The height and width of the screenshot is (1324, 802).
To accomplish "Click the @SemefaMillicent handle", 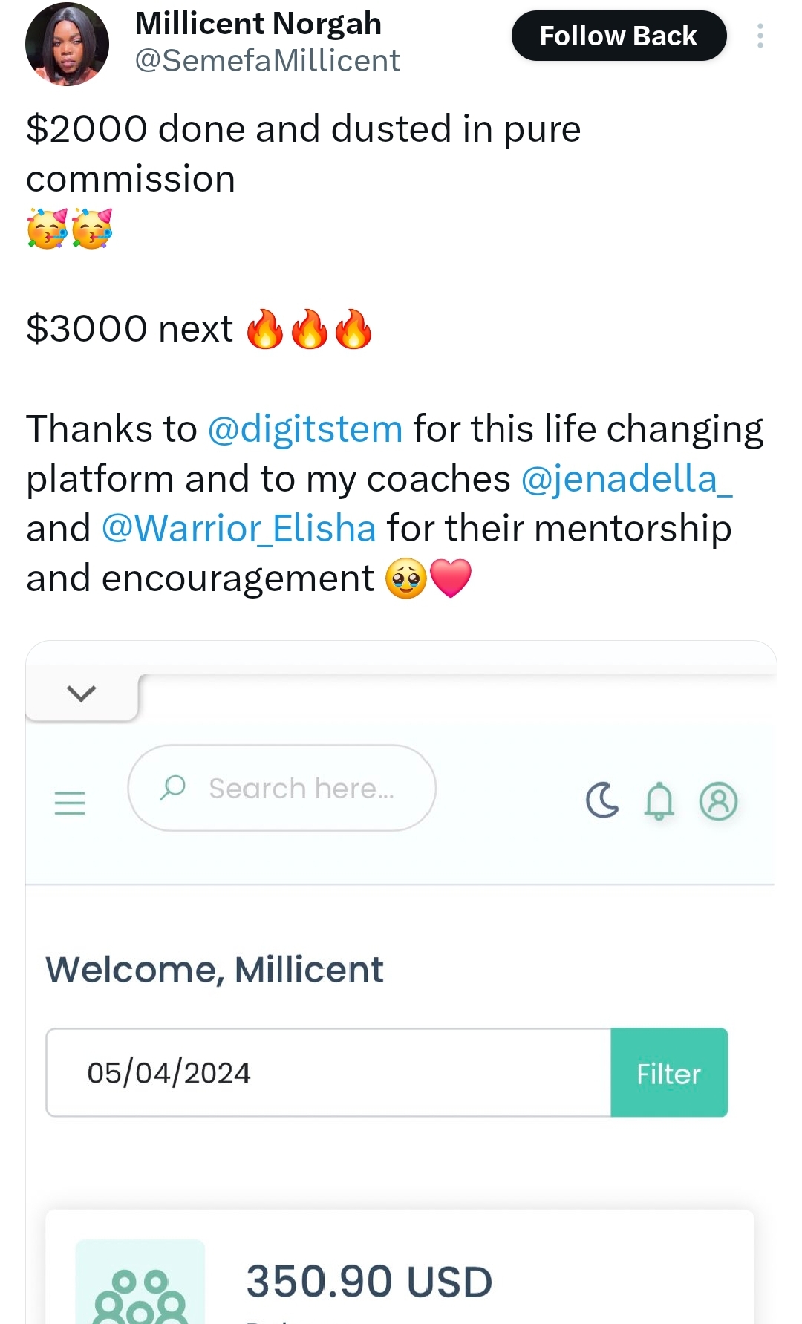I will coord(267,61).
